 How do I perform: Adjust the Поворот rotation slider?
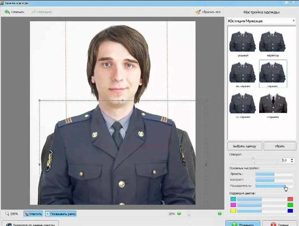253,160
